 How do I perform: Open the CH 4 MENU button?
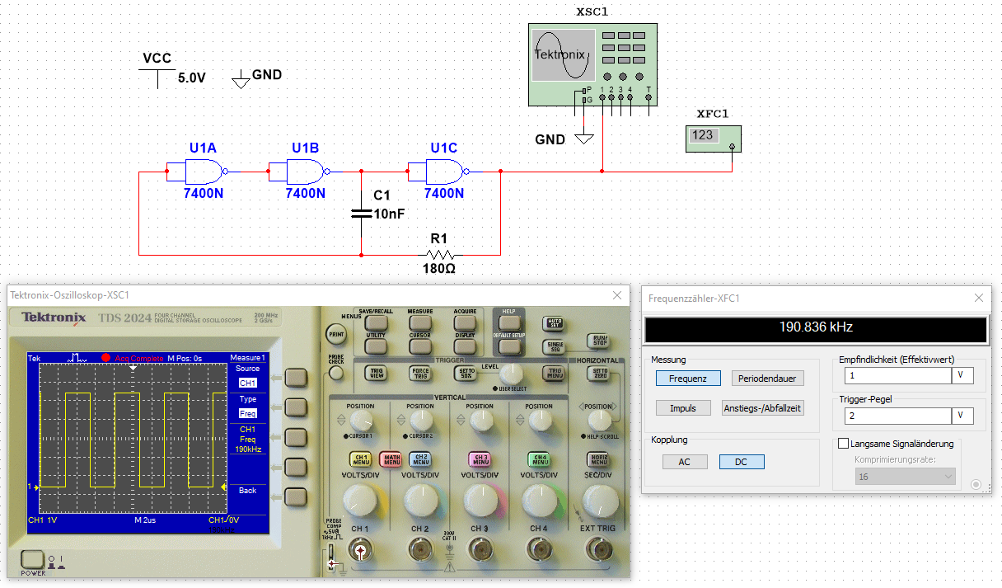539,459
